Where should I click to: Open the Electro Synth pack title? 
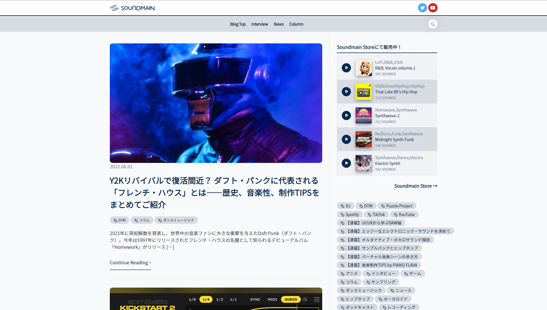387,163
